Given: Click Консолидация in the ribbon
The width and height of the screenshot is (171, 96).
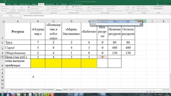Looking at the screenshot, I should pos(111,7).
